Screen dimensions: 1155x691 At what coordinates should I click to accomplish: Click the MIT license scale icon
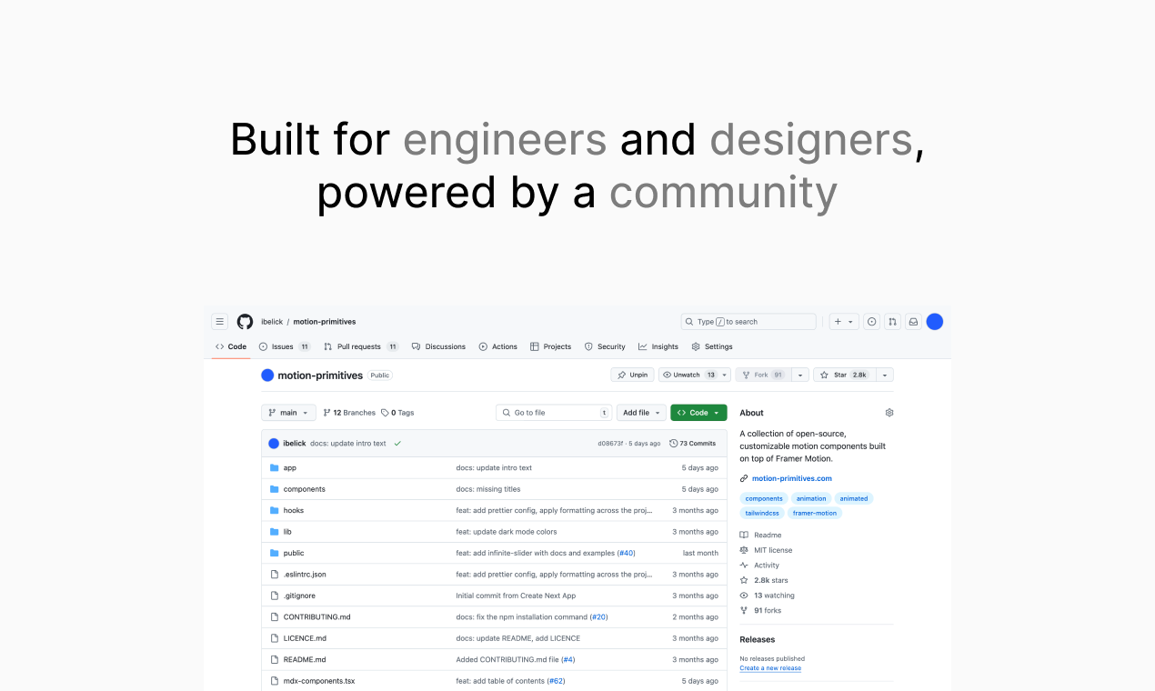coord(744,550)
